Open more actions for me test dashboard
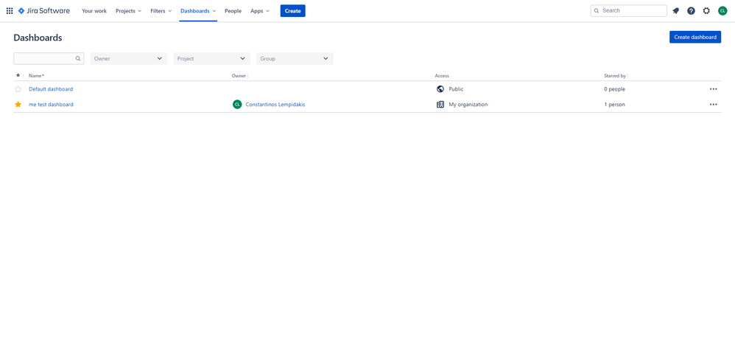This screenshot has height=353, width=735. (713, 105)
